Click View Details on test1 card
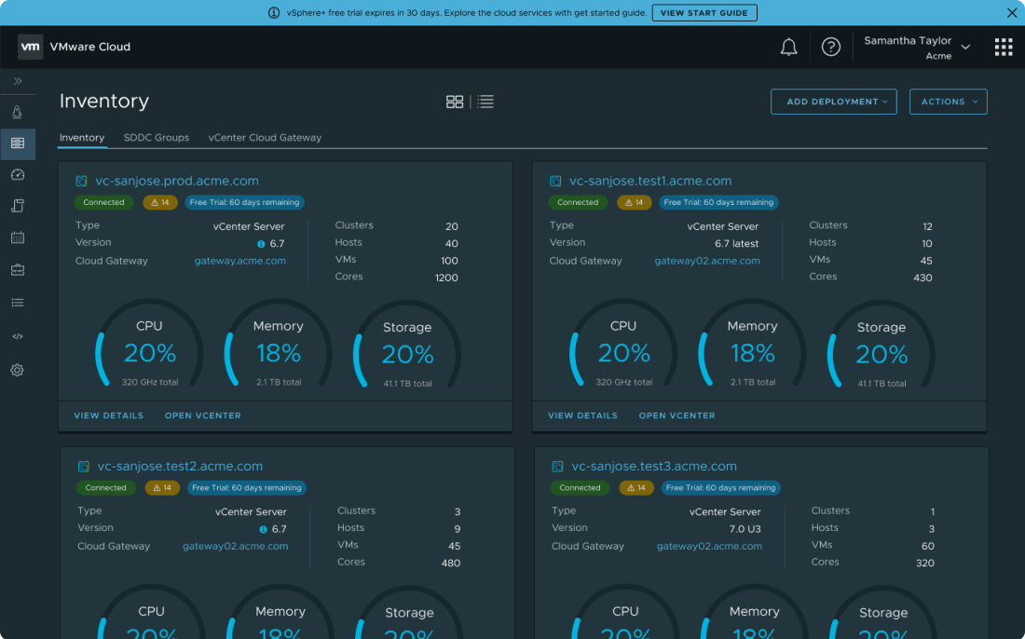This screenshot has width=1025, height=639. pyautogui.click(x=582, y=415)
